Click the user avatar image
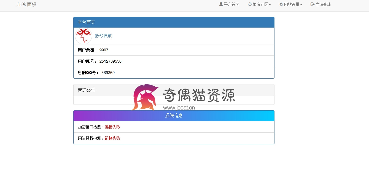 click(x=84, y=36)
